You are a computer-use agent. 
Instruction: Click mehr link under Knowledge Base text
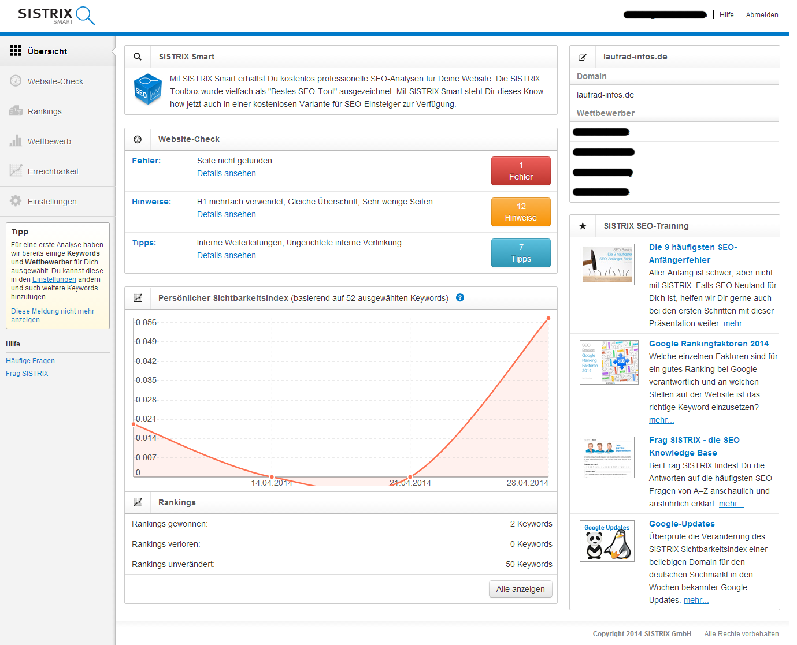pyautogui.click(x=731, y=504)
